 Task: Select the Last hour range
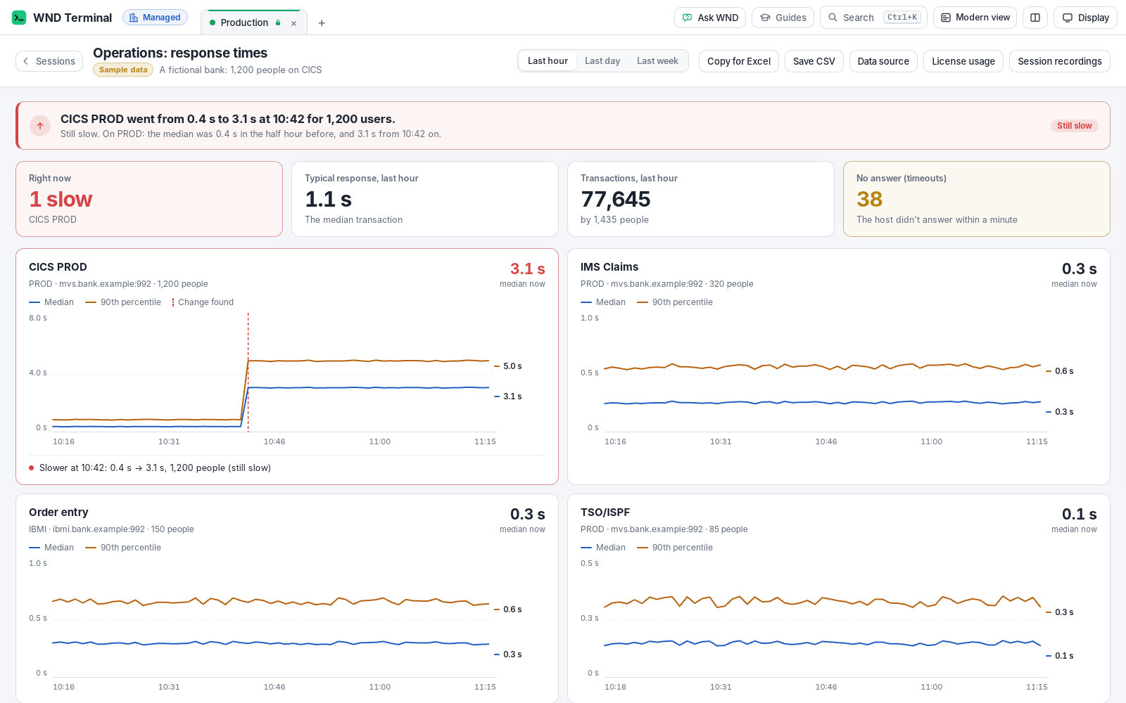point(548,61)
